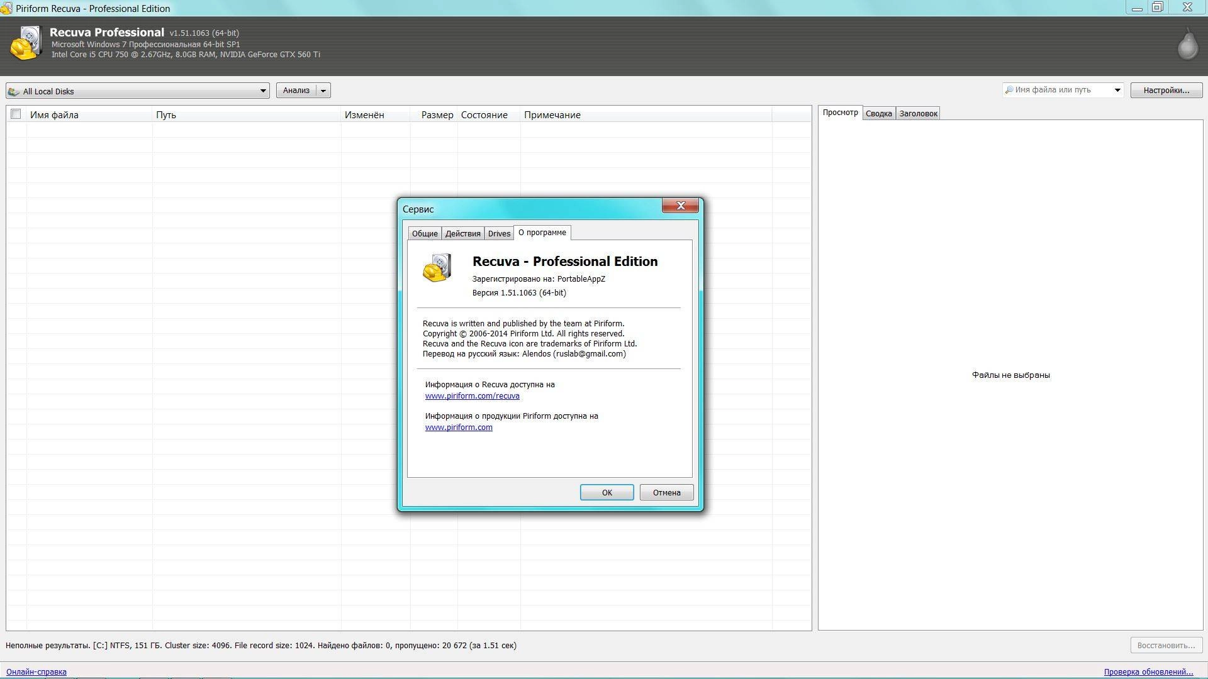Open the Drives tab
The image size is (1208, 679).
(499, 233)
